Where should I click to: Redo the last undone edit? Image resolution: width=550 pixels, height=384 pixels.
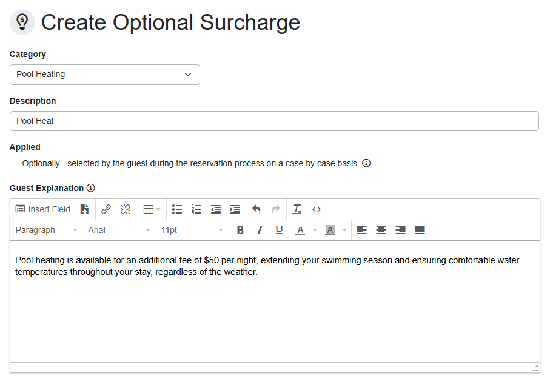point(276,209)
